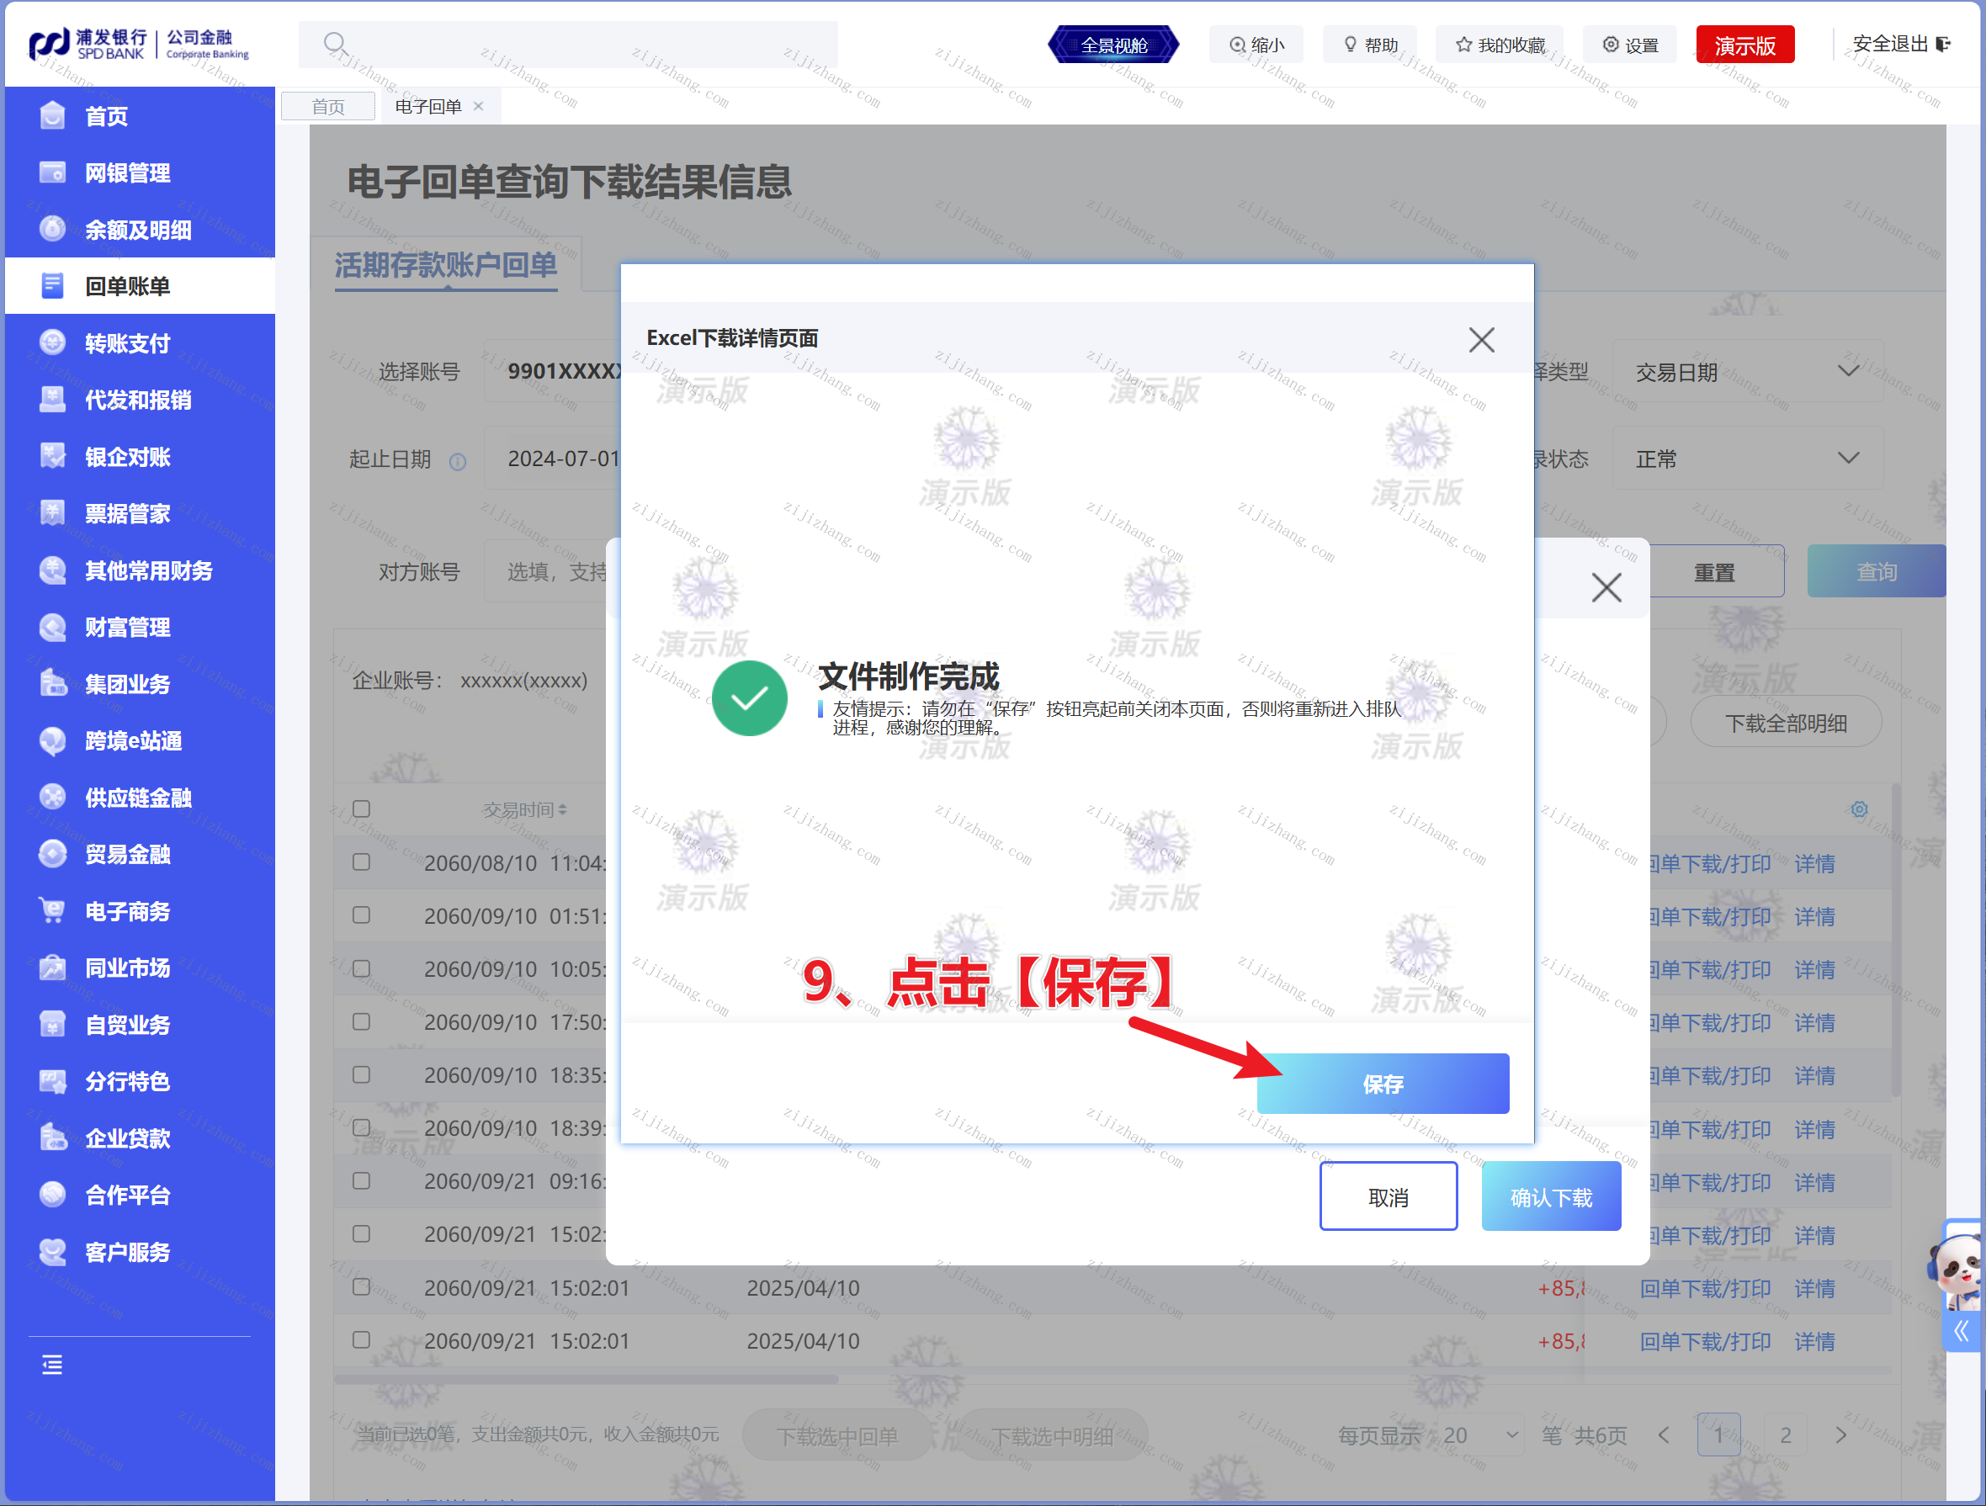Screen dimensions: 1986x1506
Task: Select 转账支付 in the sidebar menu
Action: tap(128, 342)
